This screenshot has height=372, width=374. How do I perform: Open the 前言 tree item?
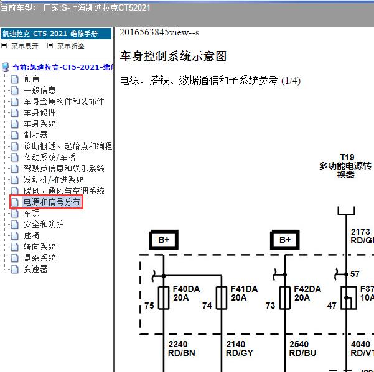coord(32,79)
